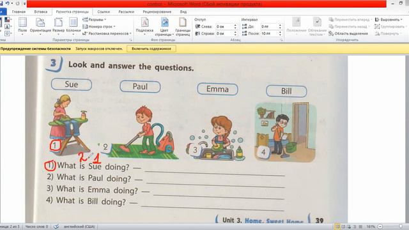This screenshot has height=230, width=409.
Task: Open the Область выделения selection pane
Action: click(x=348, y=33)
